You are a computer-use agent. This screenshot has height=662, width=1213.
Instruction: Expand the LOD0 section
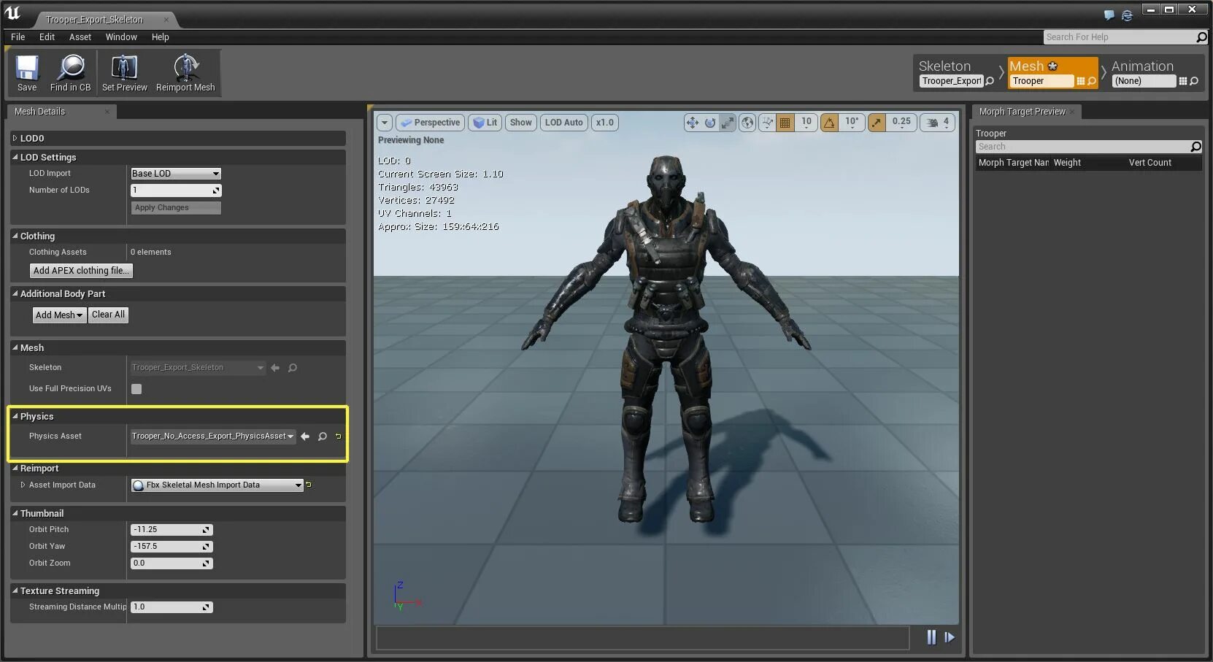(x=15, y=138)
